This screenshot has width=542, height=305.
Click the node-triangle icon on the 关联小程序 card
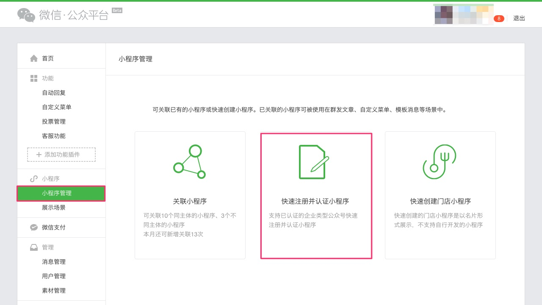[x=189, y=161]
